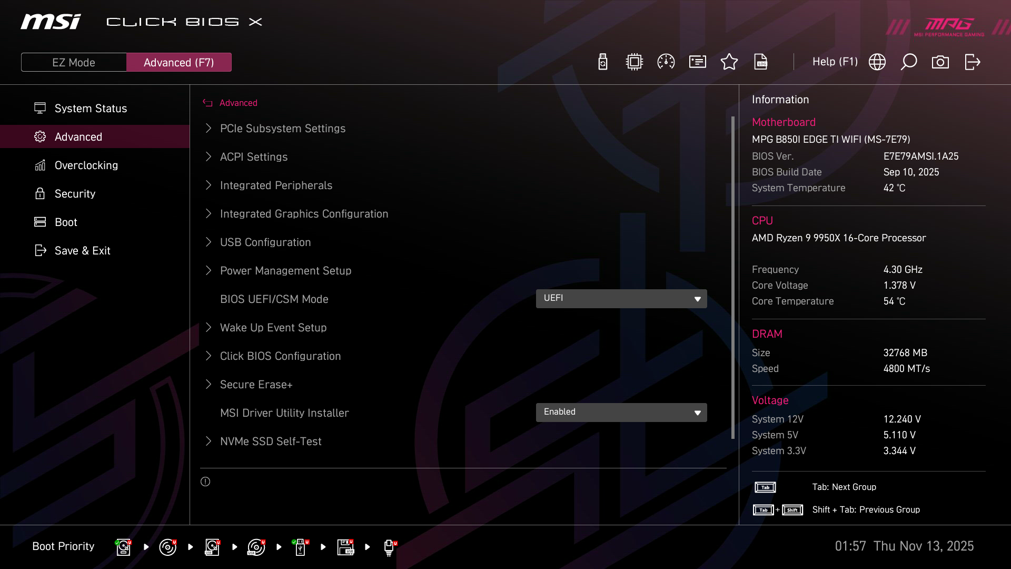Switch to EZ Mode
This screenshot has height=569, width=1011.
pos(74,62)
